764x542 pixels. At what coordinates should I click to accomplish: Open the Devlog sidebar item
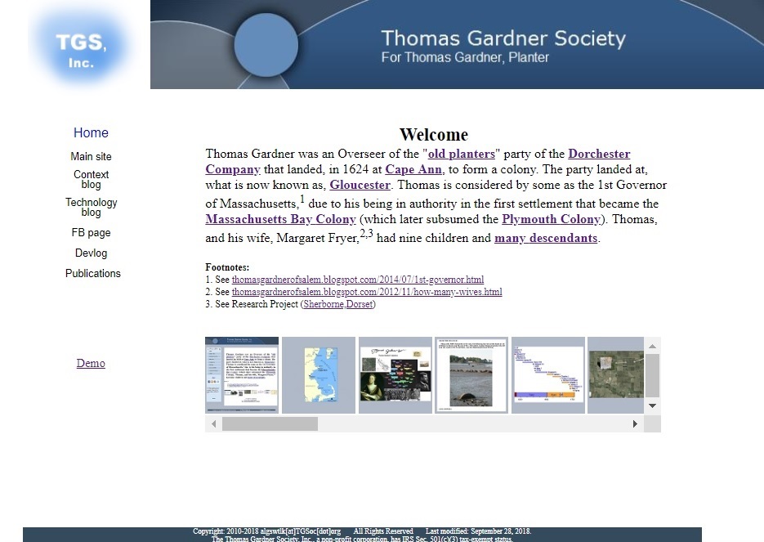point(91,253)
